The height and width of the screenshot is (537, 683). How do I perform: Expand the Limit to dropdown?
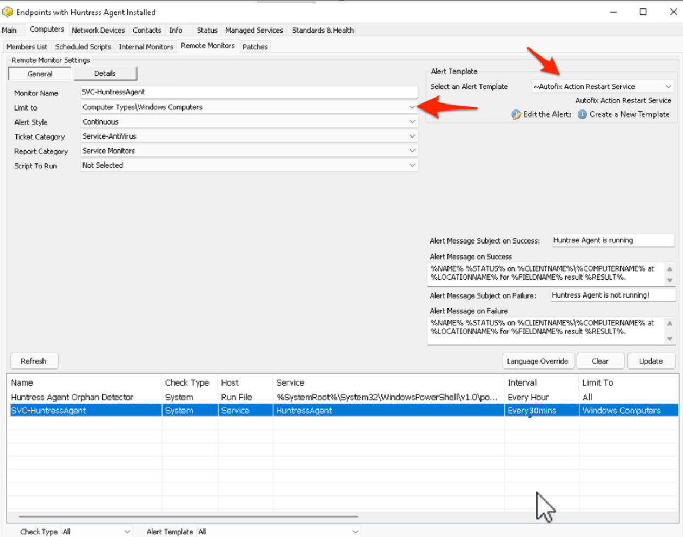412,107
